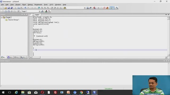
Task: Insert a bookmark with the flag icon
Action: pos(39,8)
